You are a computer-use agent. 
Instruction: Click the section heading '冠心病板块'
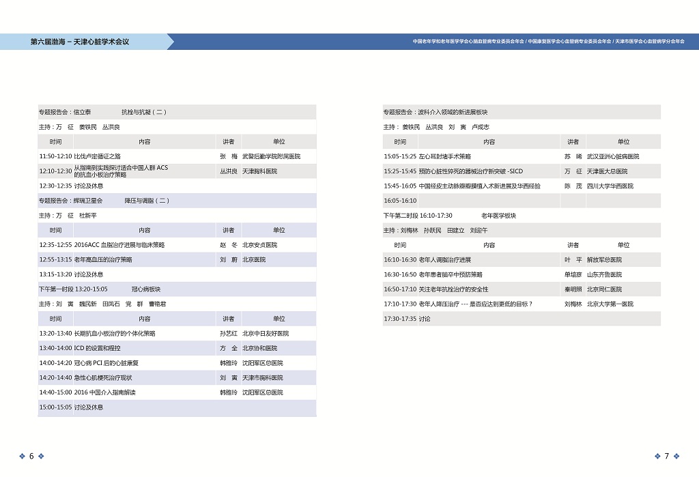point(146,289)
